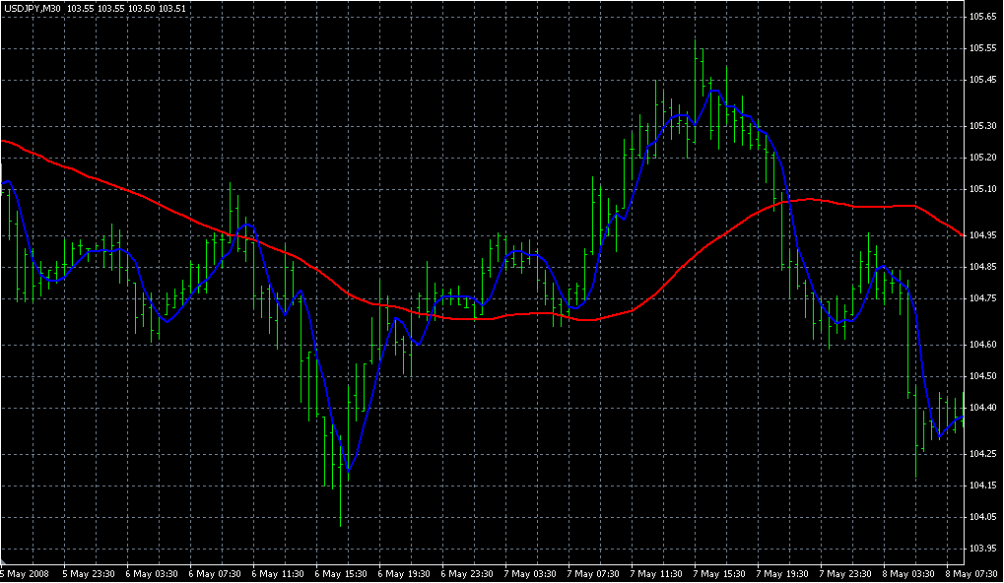
Task: Select the 6 May 15:30 time label
Action: pyautogui.click(x=341, y=574)
